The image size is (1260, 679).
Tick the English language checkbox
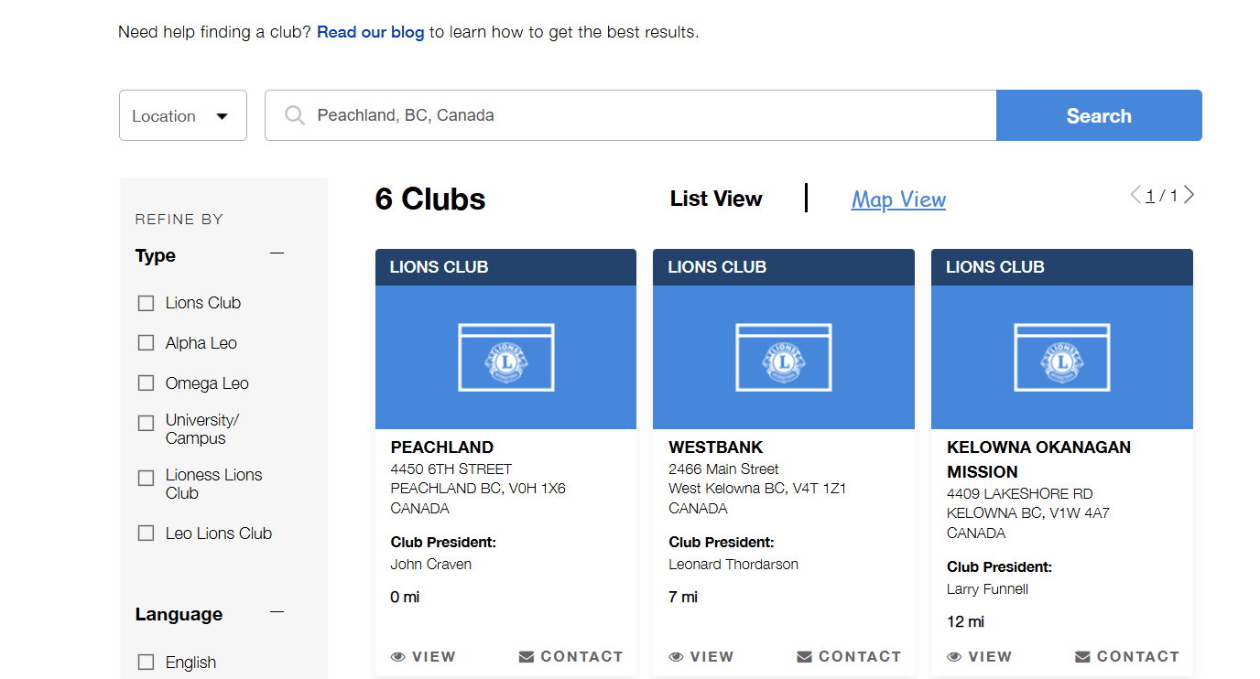[146, 663]
